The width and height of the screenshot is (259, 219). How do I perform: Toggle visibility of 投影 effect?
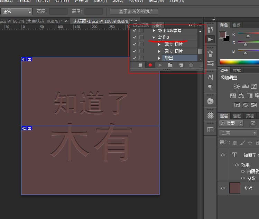[242, 178]
